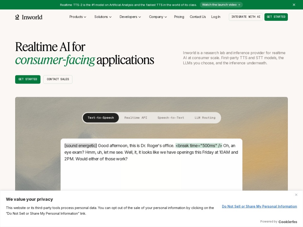Watch the launch video
The height and width of the screenshot is (227, 303).
point(221,5)
